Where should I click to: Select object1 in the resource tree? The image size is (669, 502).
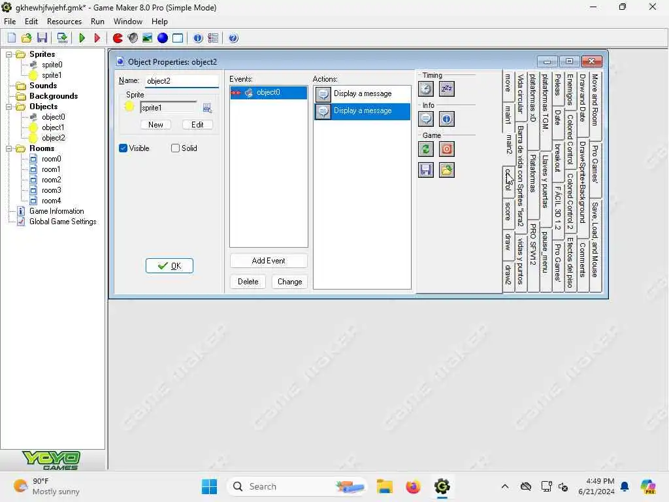click(53, 127)
